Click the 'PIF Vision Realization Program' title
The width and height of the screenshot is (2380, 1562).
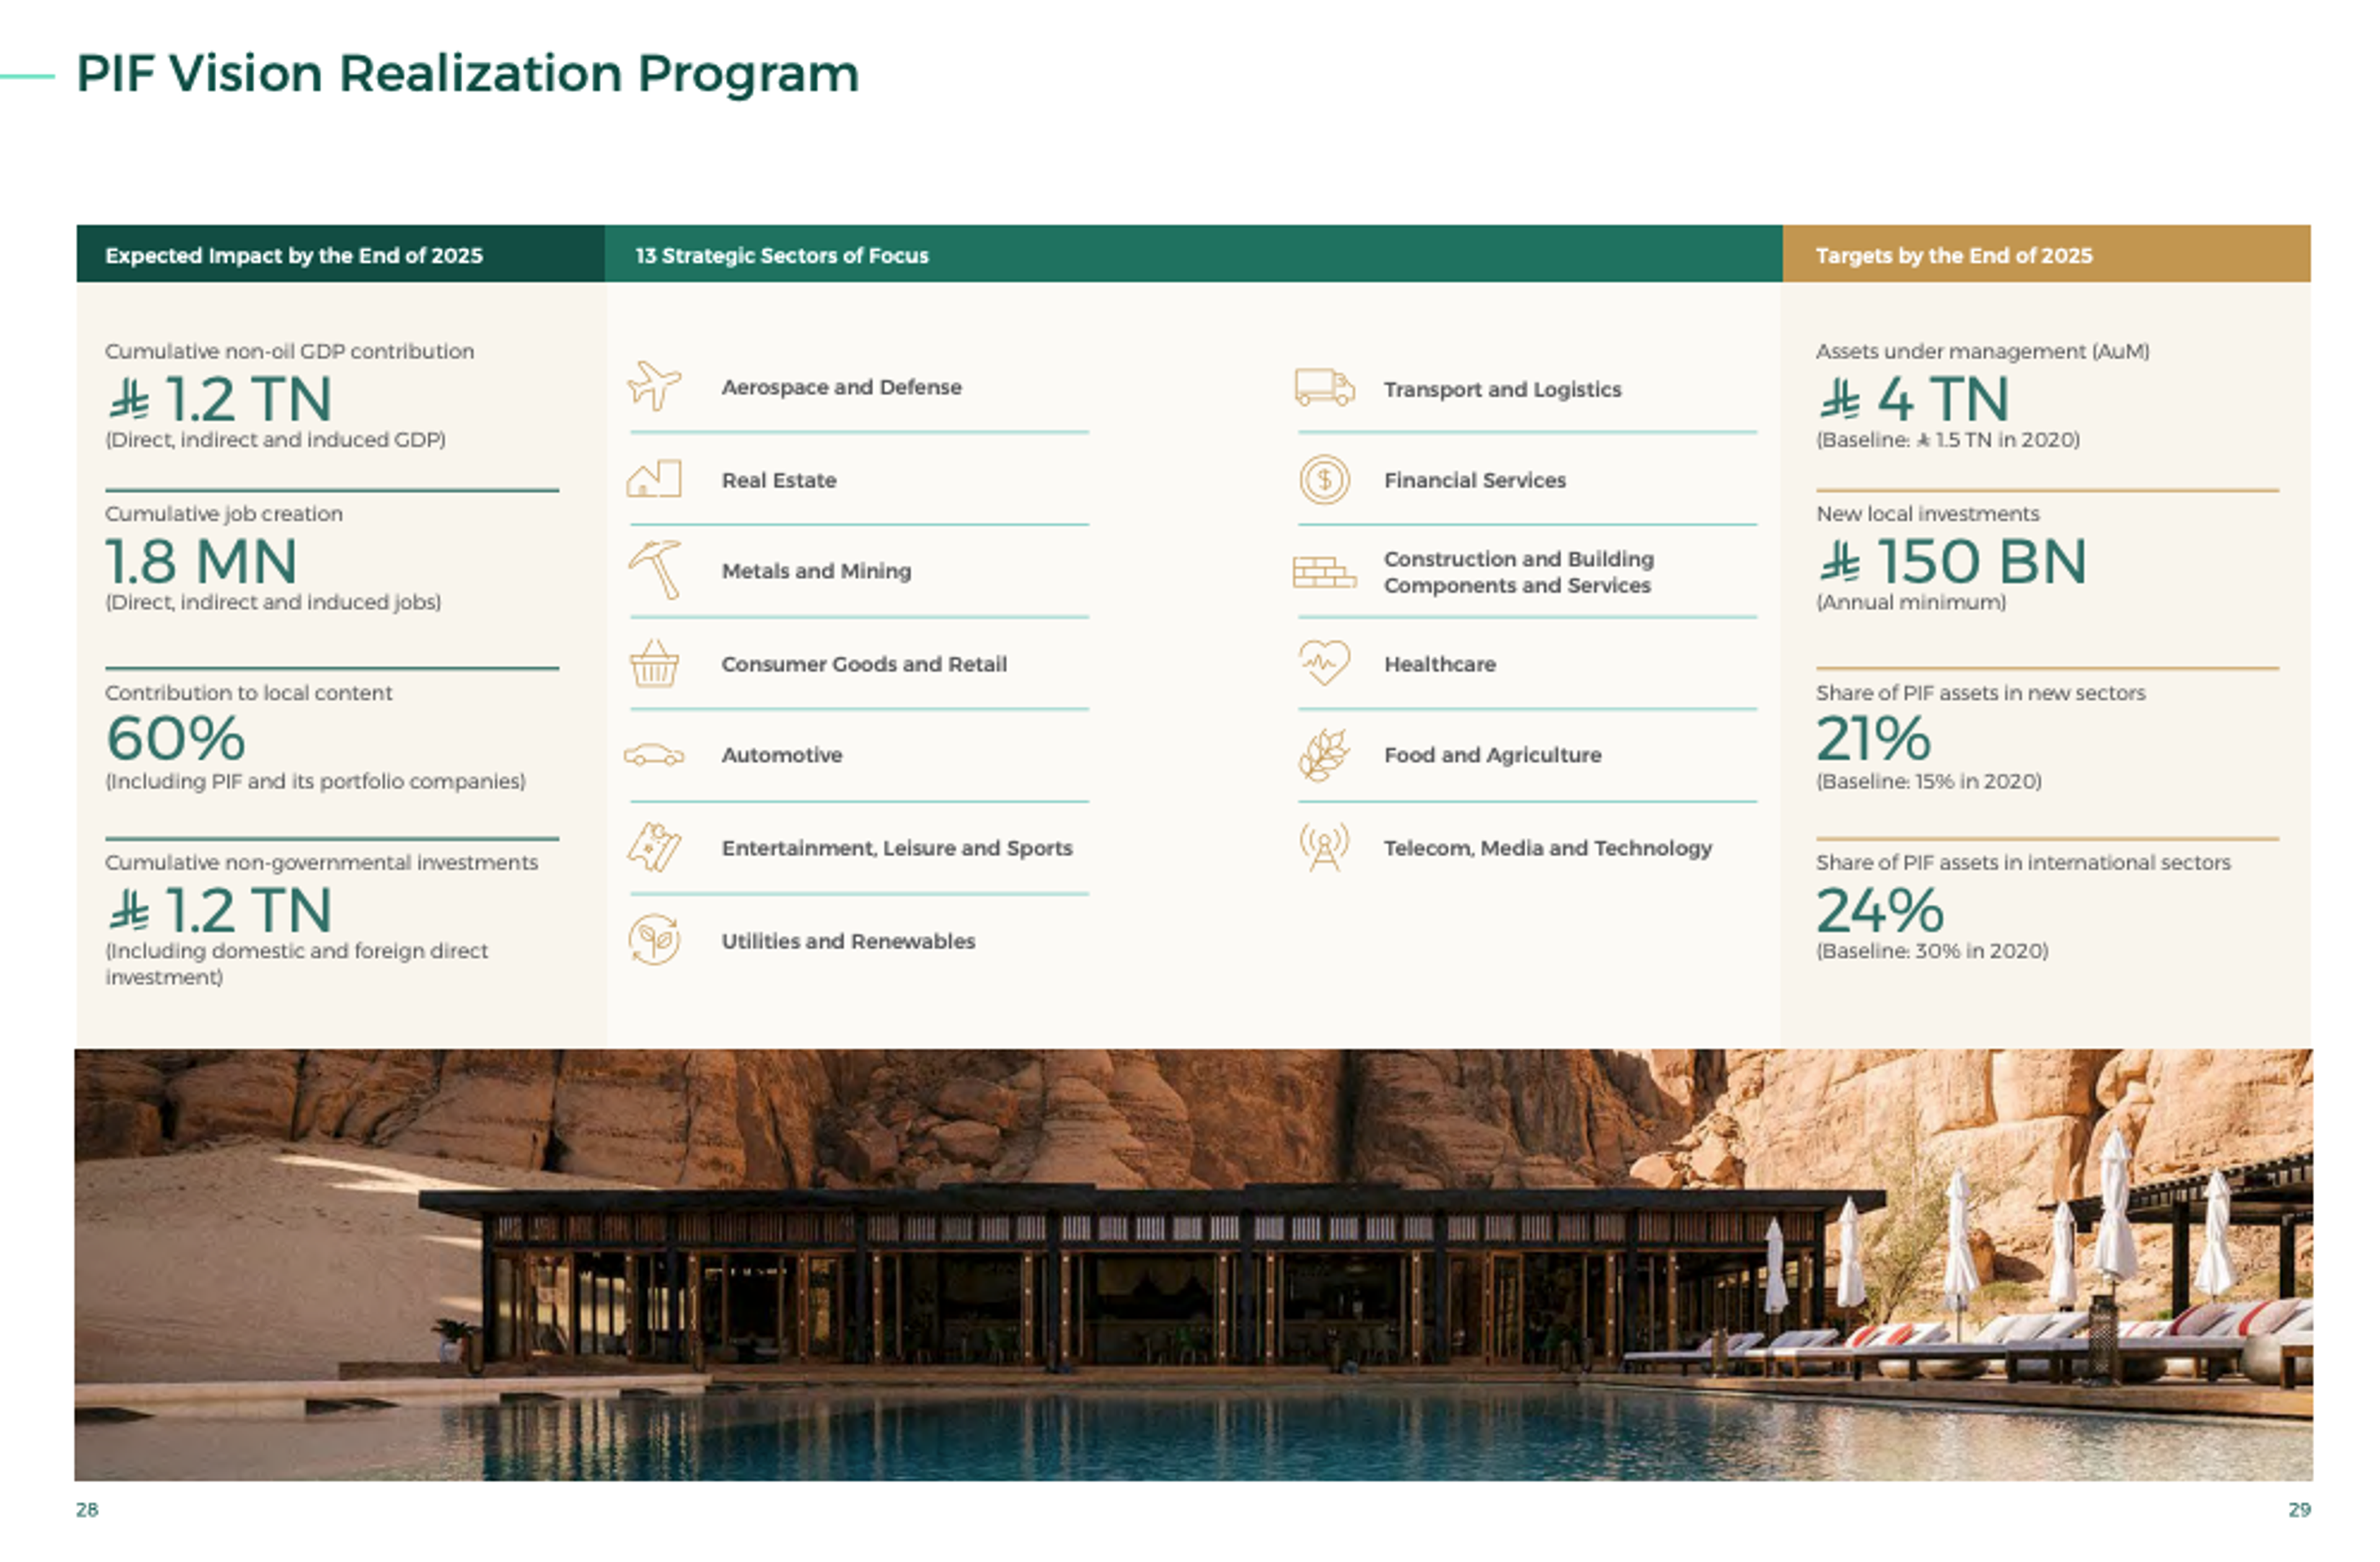(x=467, y=74)
